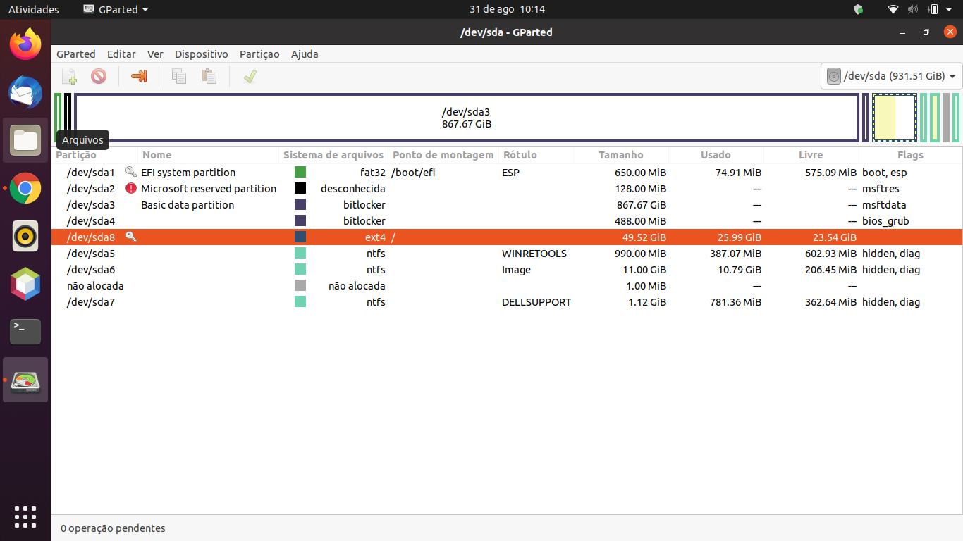The width and height of the screenshot is (963, 541).
Task: Open the Show Applications grid
Action: pyautogui.click(x=25, y=516)
